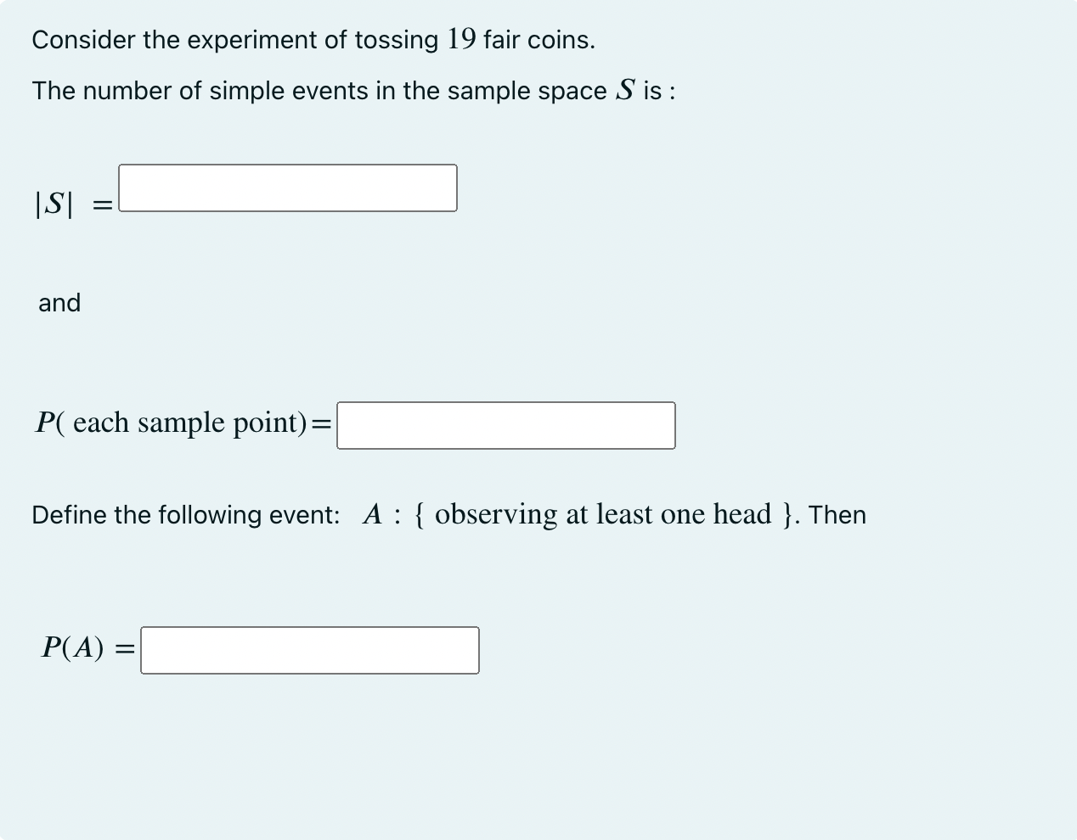
Task: Click the word and between the questions
Action: coord(58,303)
